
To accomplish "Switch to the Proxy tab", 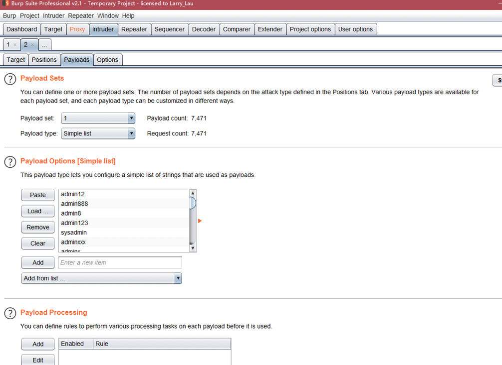I will (77, 29).
